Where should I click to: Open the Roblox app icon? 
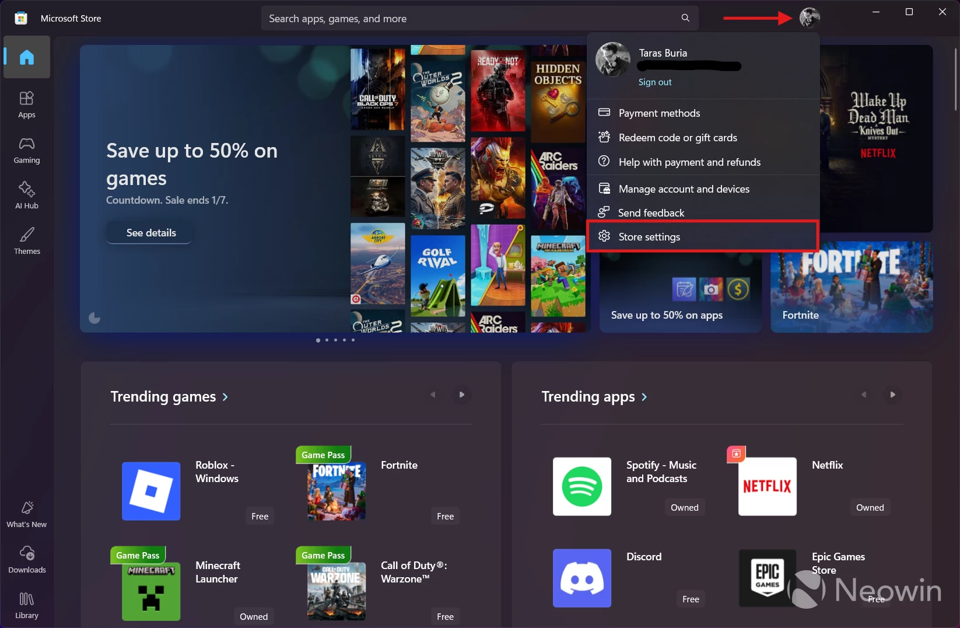(151, 491)
